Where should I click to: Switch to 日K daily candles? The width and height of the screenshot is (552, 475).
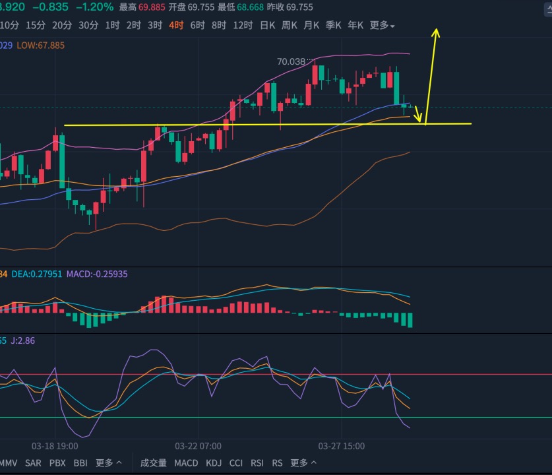point(268,25)
